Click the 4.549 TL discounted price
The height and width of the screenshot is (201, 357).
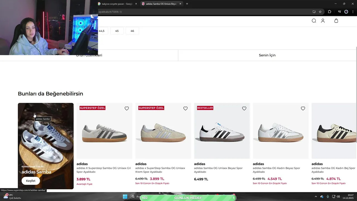pyautogui.click(x=275, y=179)
